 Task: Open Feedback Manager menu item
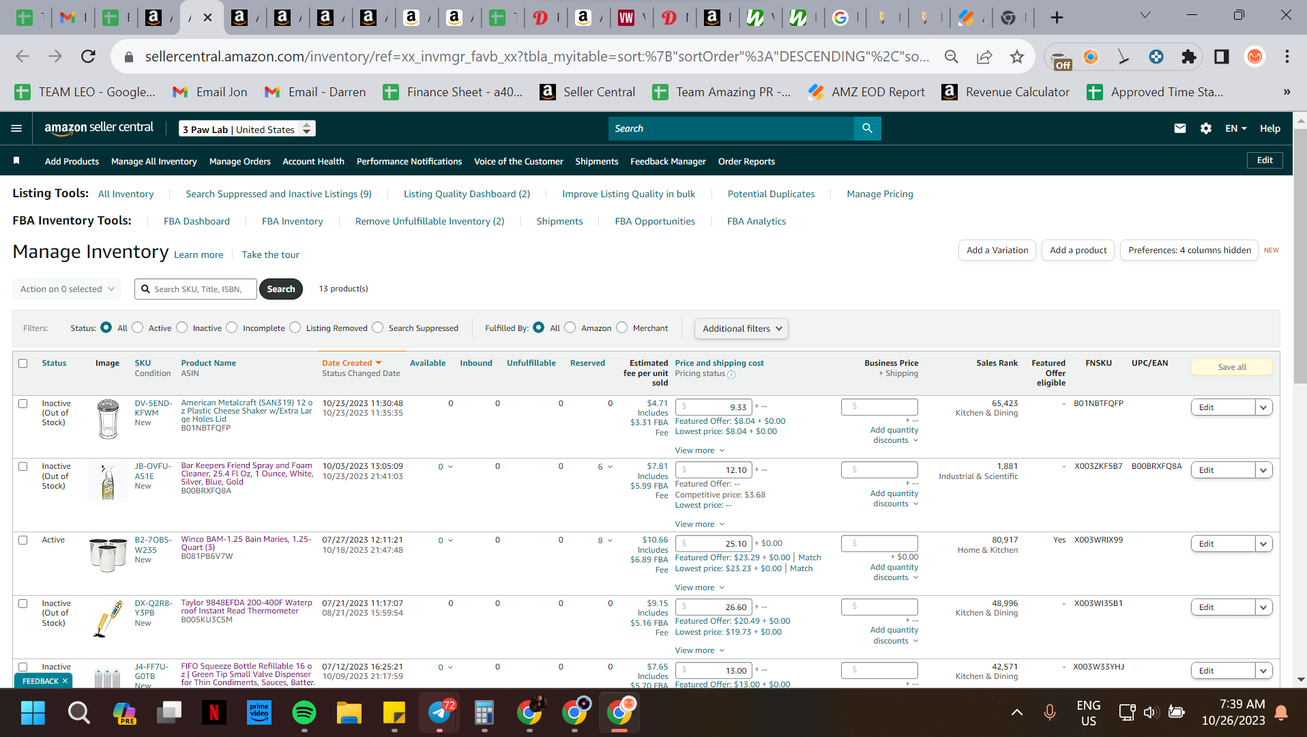point(668,161)
